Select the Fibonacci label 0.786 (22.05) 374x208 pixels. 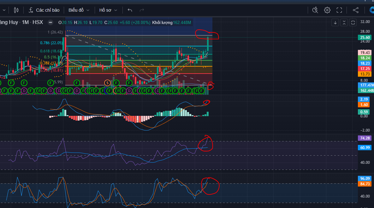(51, 43)
